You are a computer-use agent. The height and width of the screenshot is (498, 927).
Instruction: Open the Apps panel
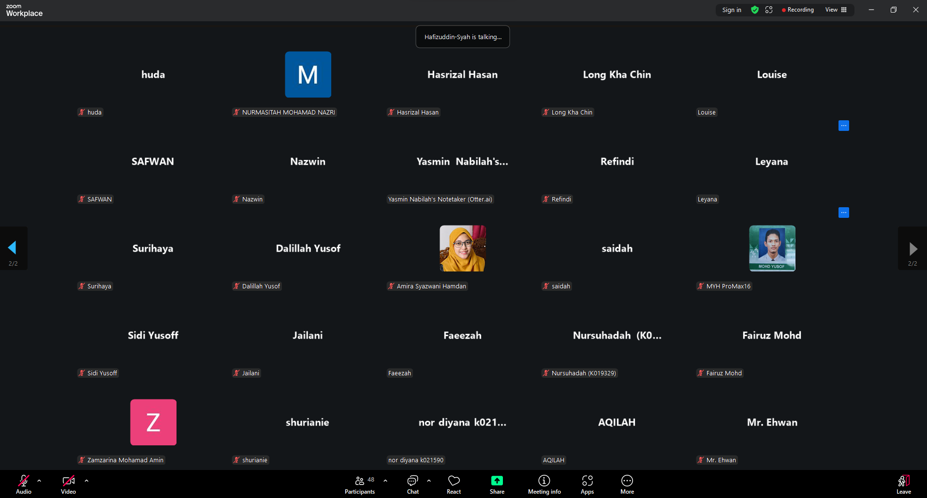(587, 484)
